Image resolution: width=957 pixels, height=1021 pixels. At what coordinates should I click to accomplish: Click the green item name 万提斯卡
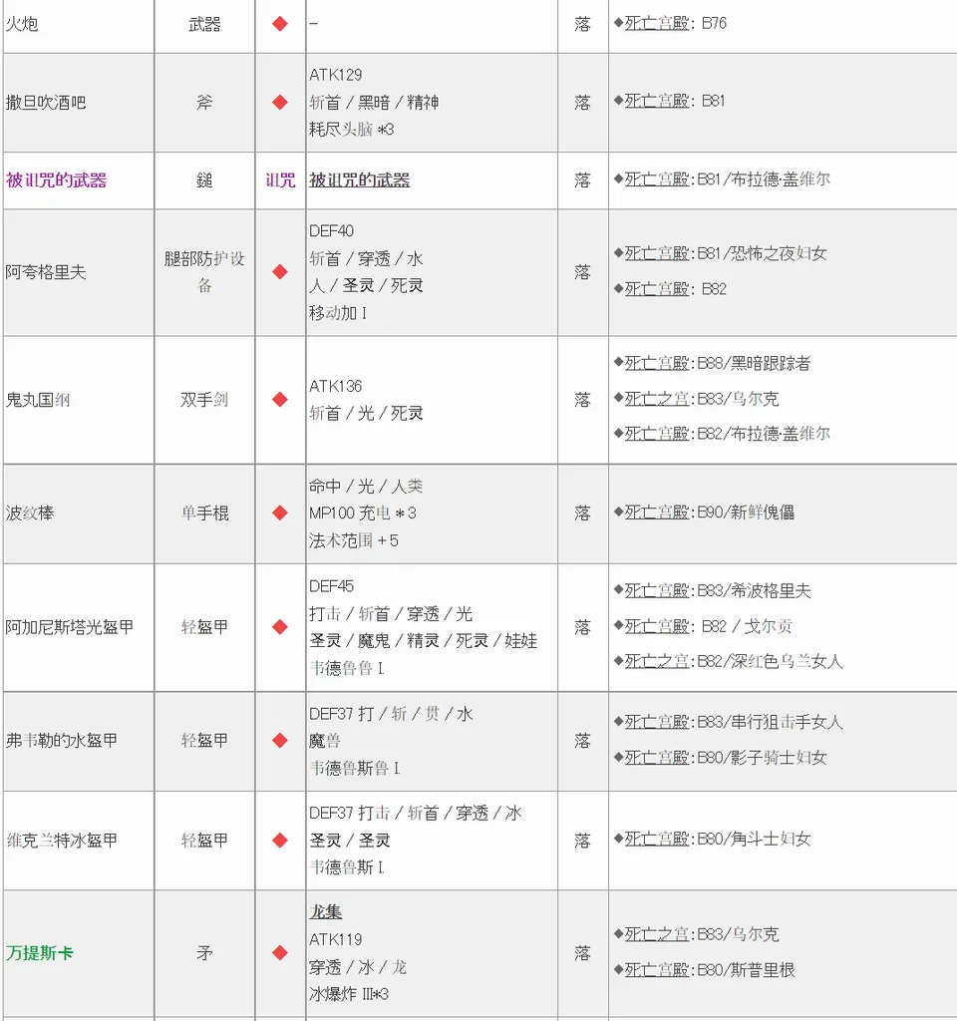point(40,953)
